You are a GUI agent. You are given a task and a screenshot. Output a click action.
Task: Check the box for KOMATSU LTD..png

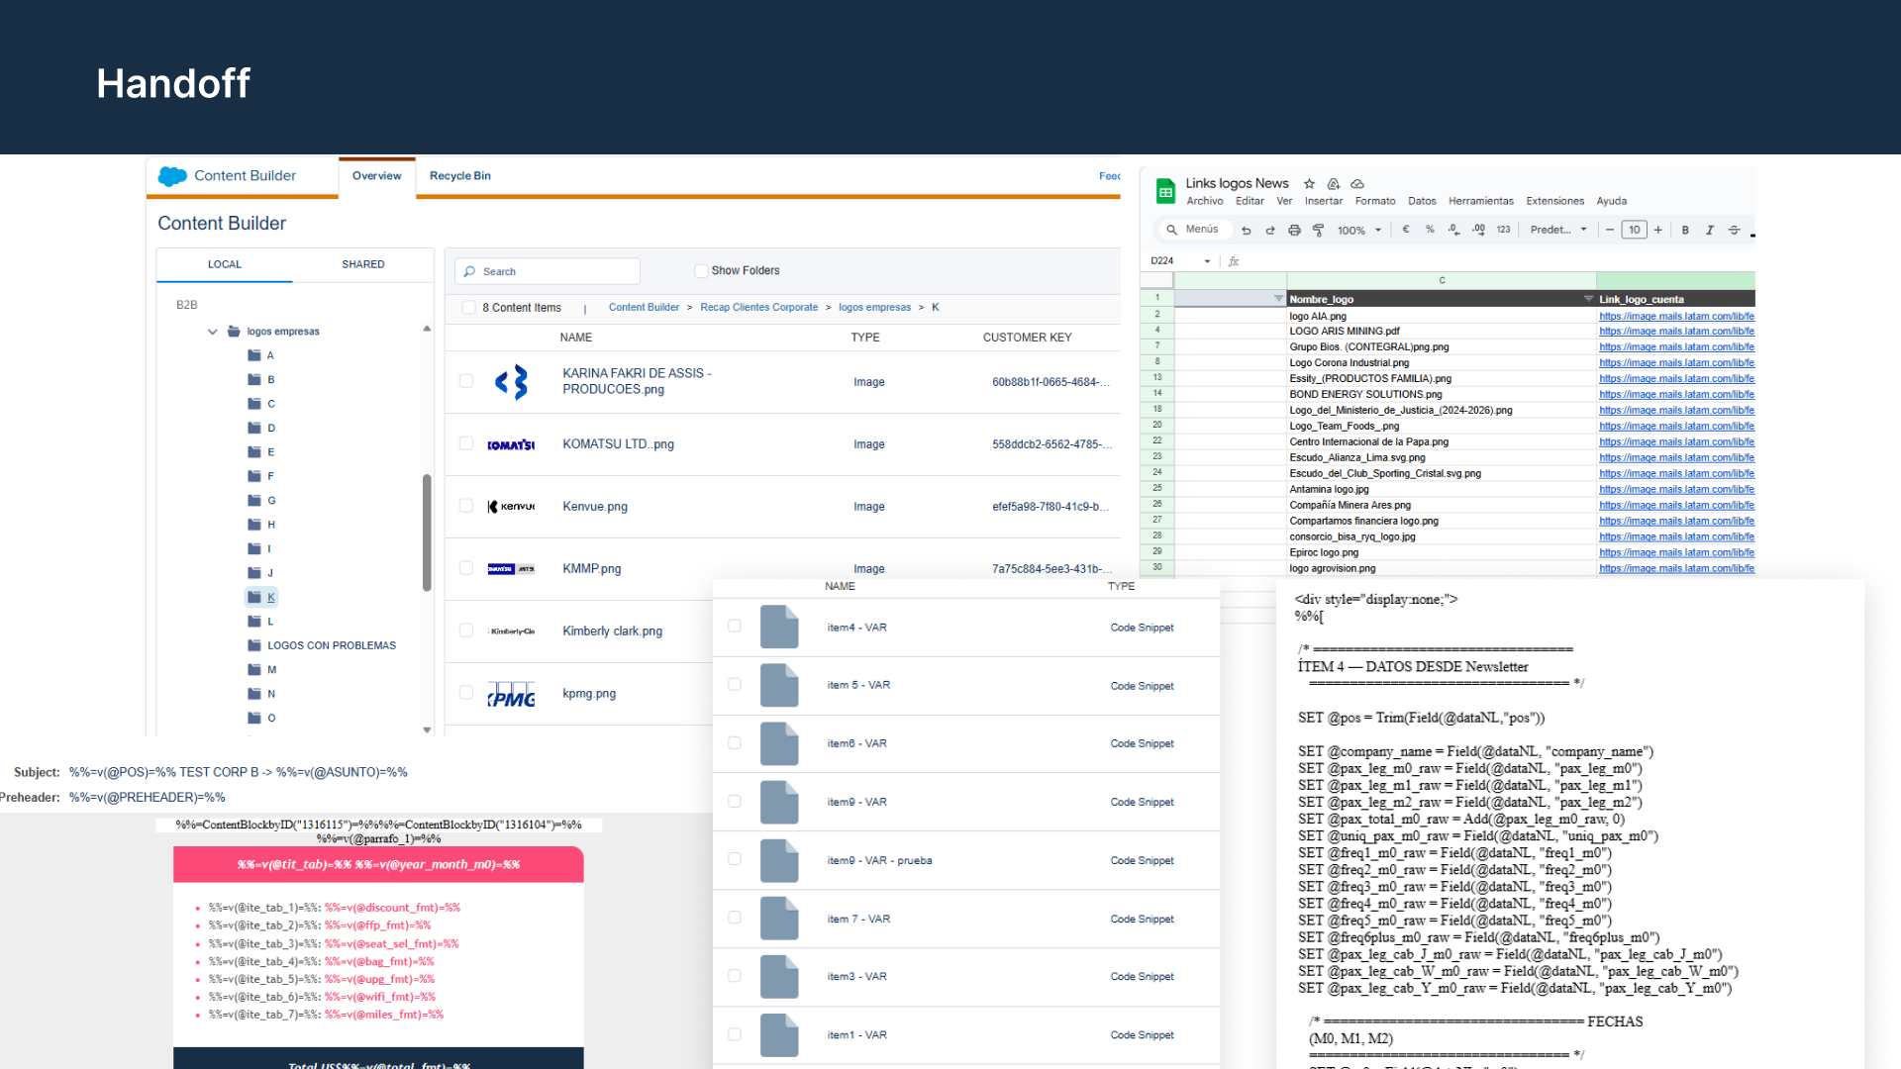tap(466, 443)
